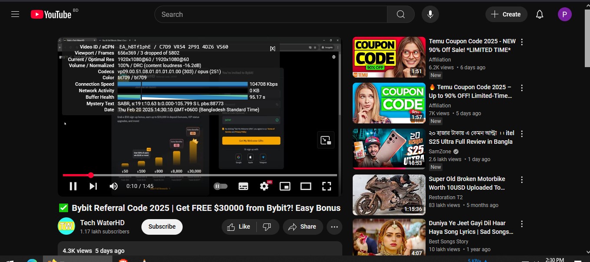Toggle subtitles/closed captions
Image resolution: width=590 pixels, height=262 pixels.
coord(243,186)
